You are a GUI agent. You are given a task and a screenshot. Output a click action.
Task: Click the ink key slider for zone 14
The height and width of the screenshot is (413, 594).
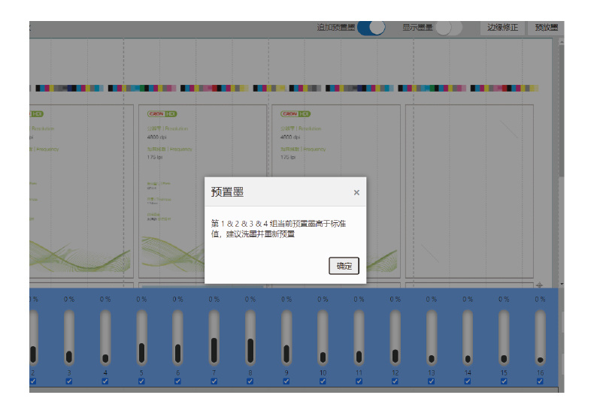pos(468,338)
